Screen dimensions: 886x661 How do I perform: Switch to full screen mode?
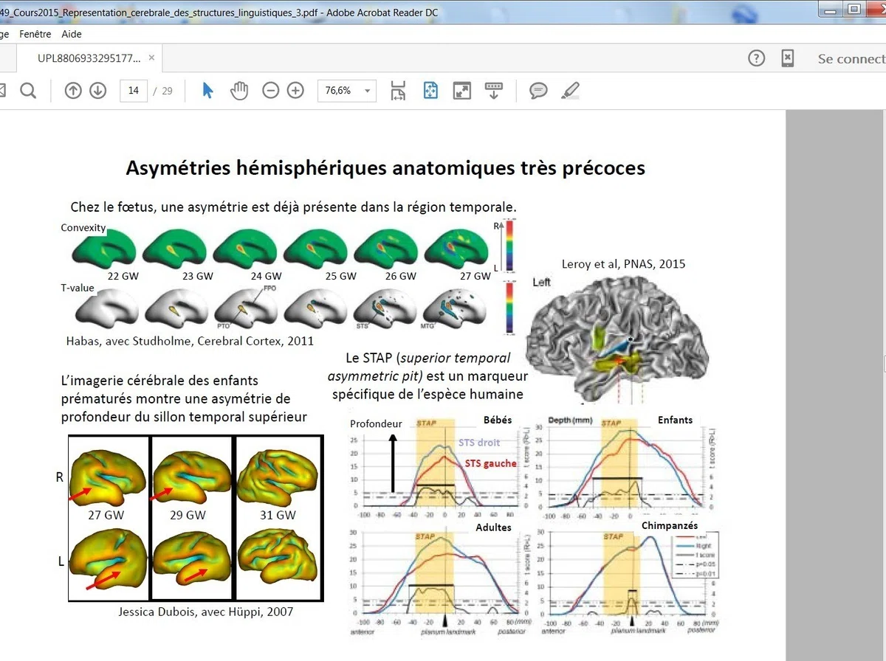pyautogui.click(x=462, y=91)
